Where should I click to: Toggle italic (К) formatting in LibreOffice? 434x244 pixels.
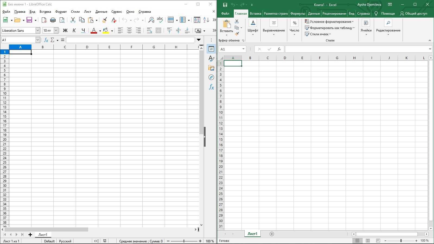pos(74,31)
